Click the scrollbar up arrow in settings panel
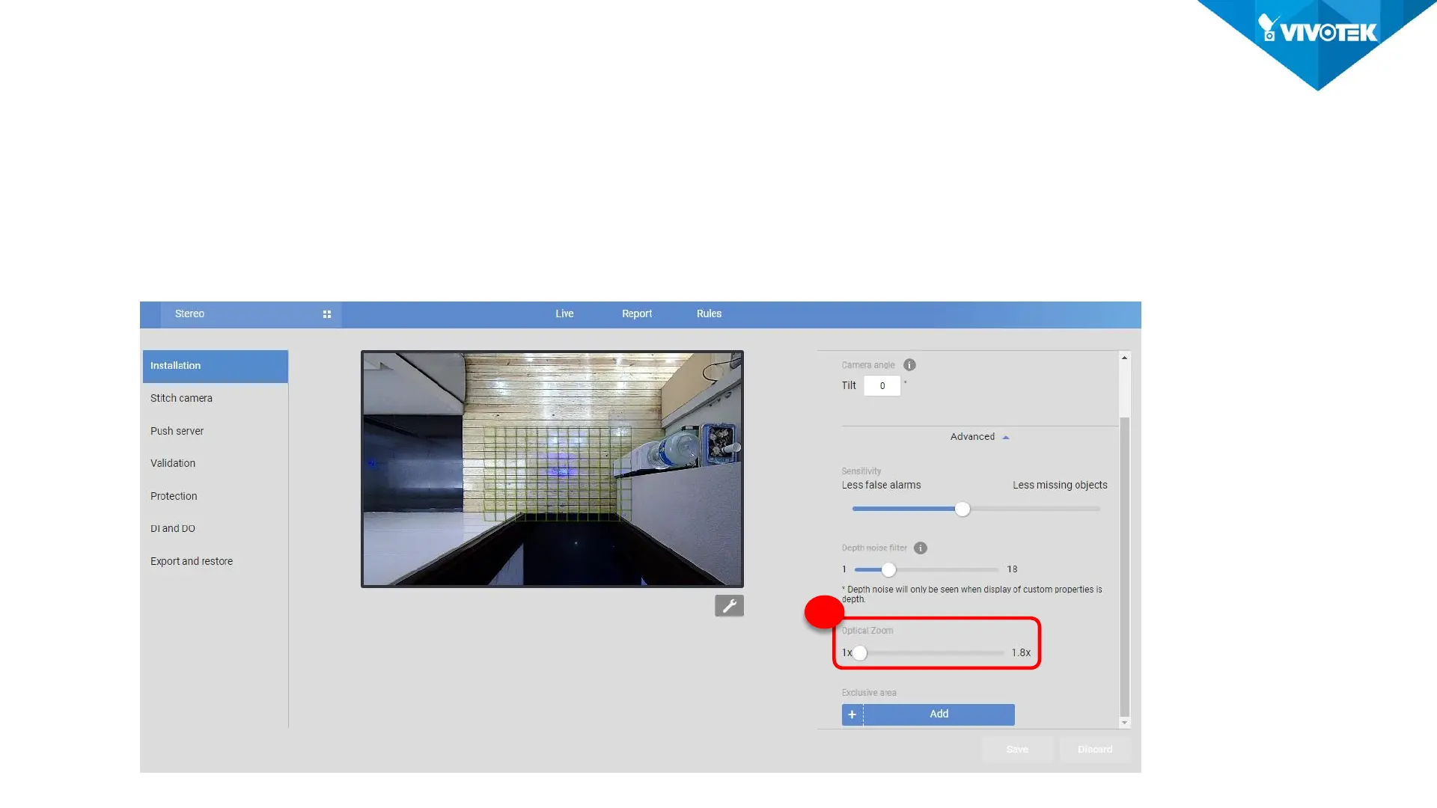 1124,358
